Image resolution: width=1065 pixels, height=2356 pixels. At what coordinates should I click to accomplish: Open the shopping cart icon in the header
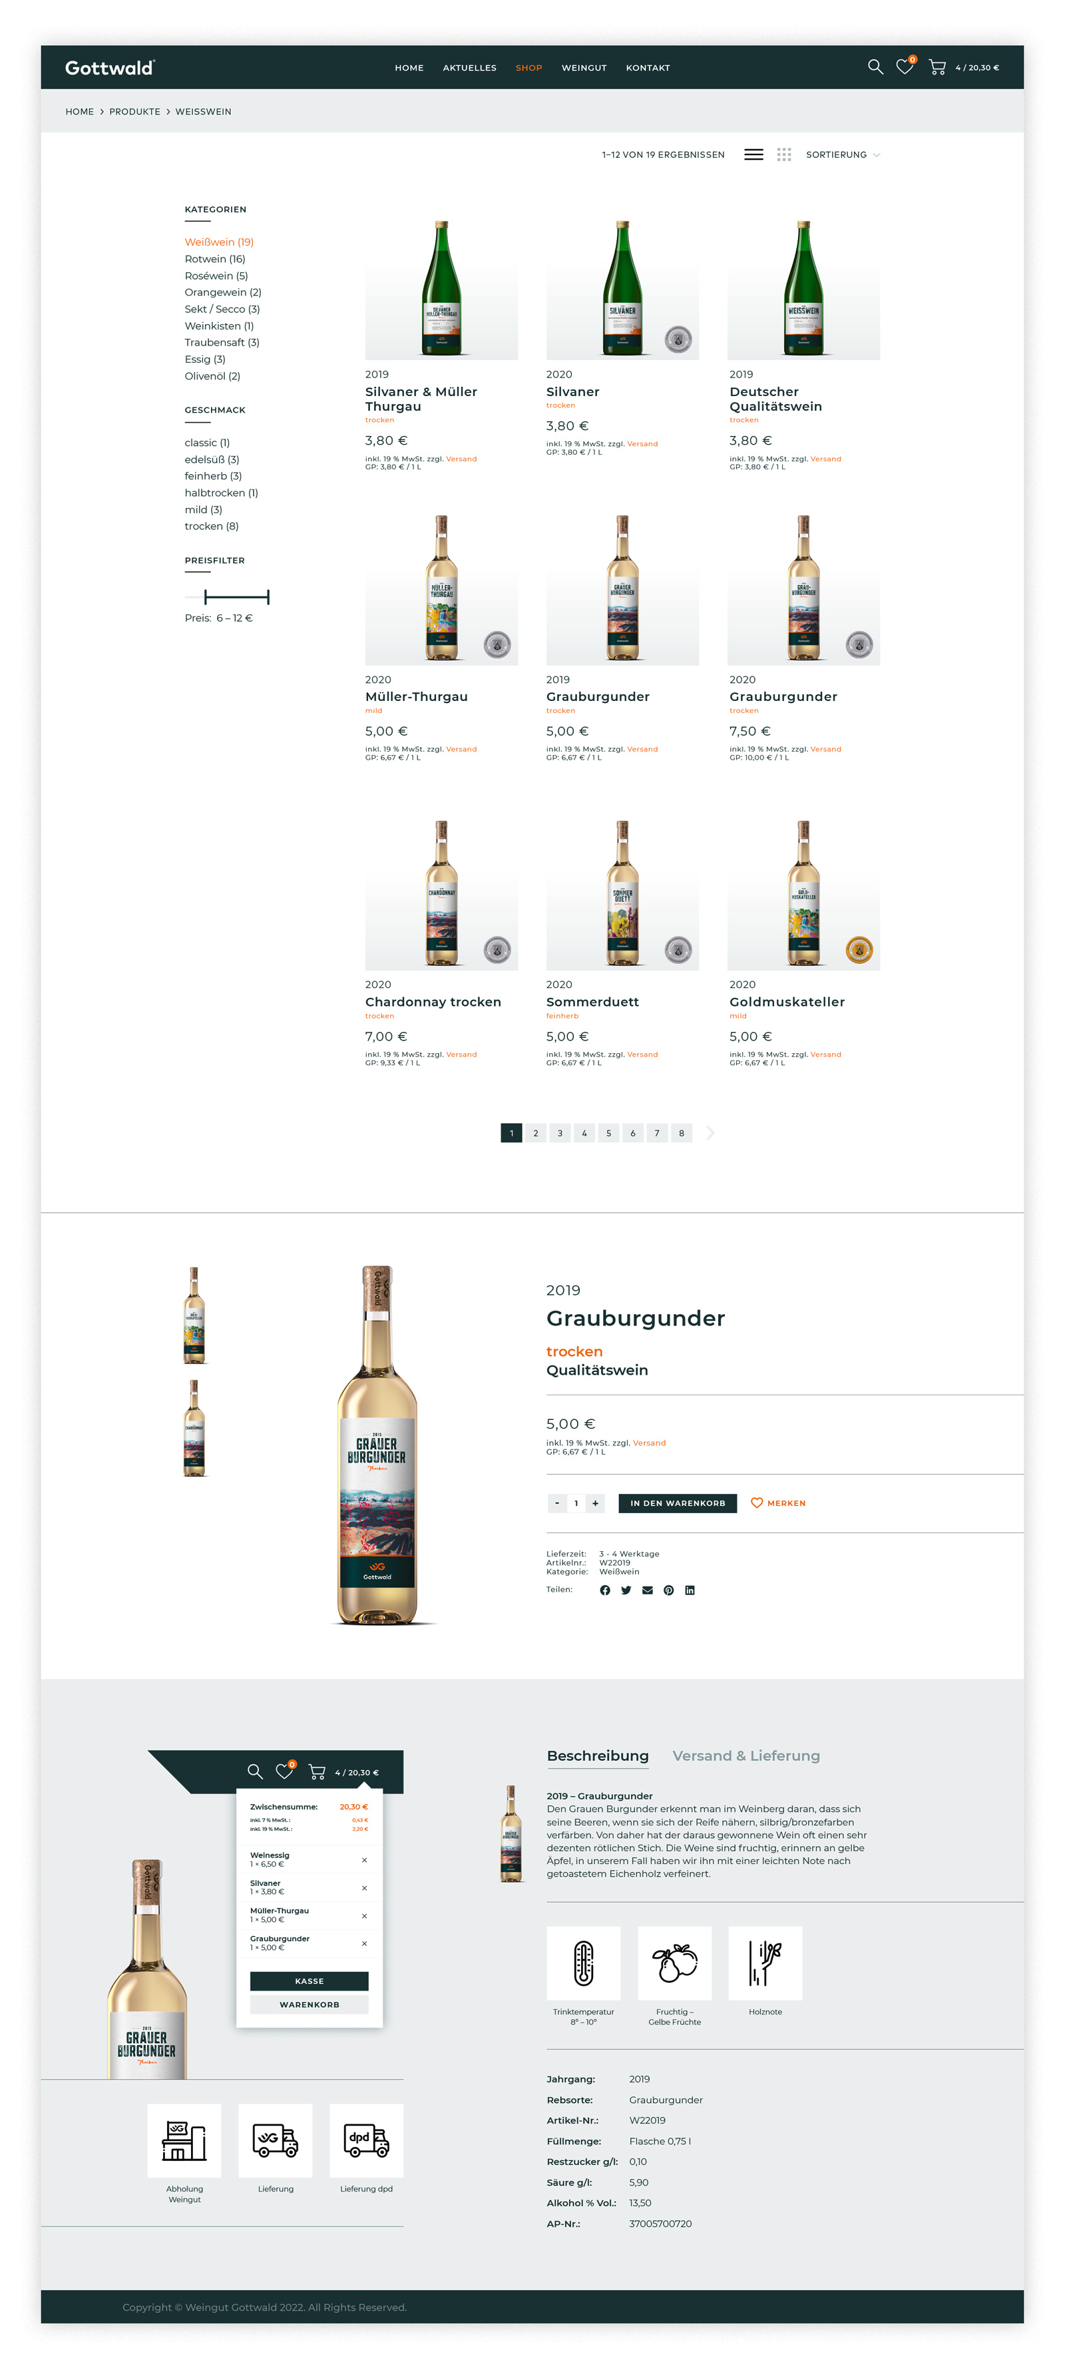coord(937,67)
